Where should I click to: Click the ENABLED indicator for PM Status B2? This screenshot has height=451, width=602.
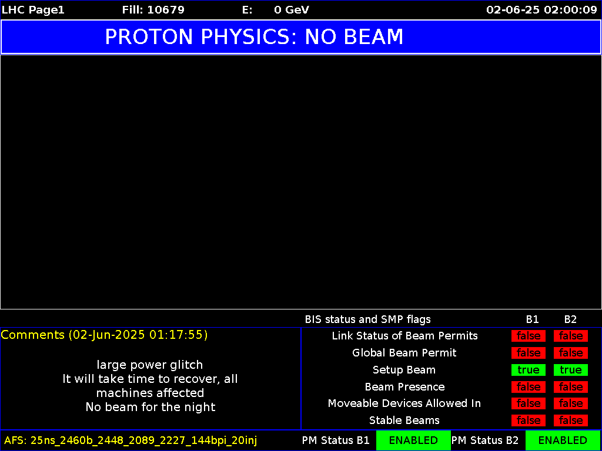click(x=563, y=440)
